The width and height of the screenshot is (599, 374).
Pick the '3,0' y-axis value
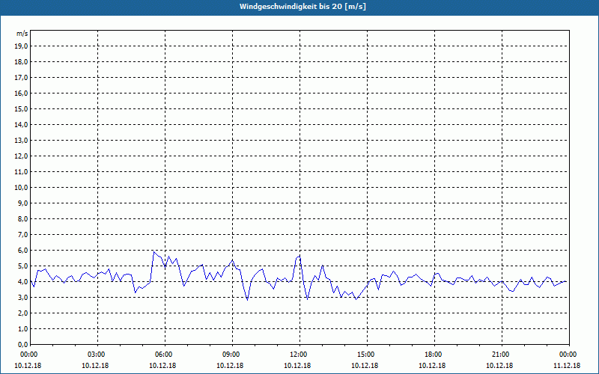[22, 297]
